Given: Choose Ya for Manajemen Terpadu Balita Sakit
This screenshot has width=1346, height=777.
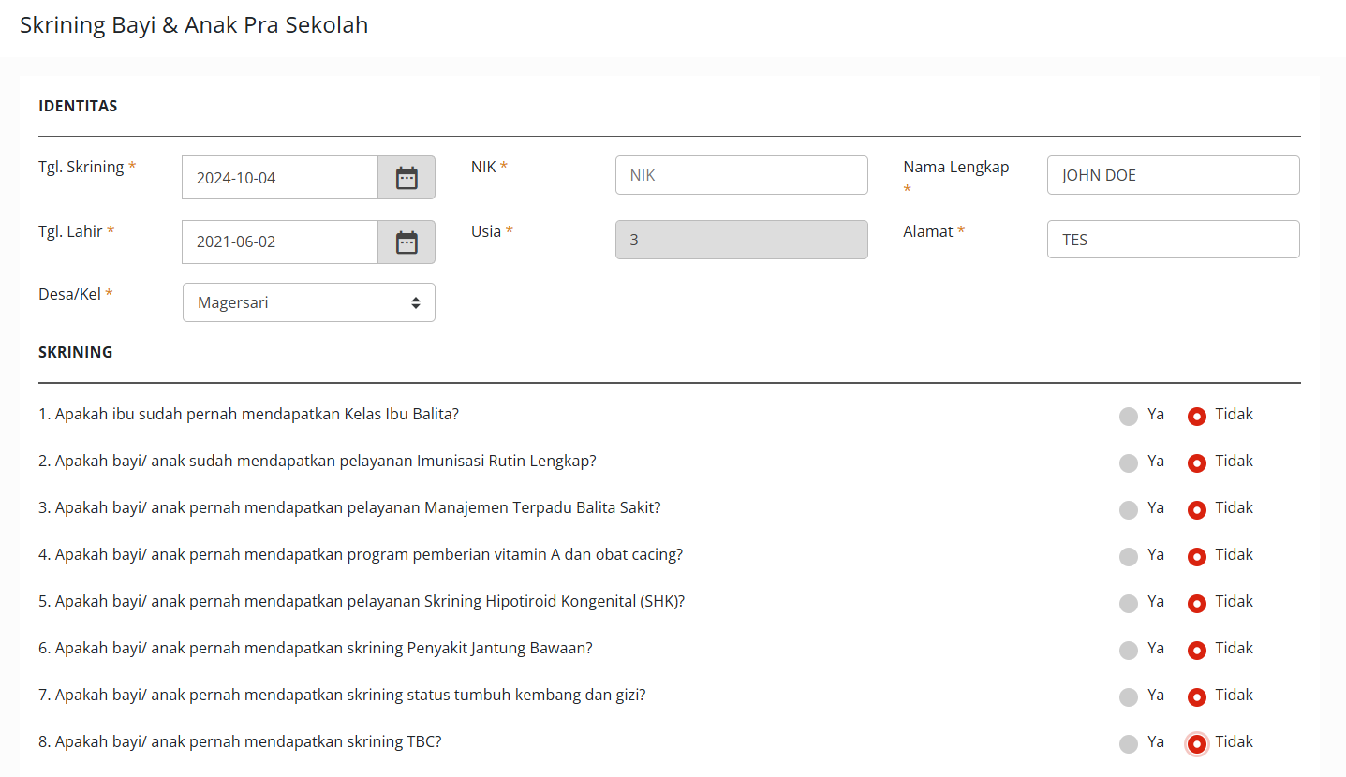Looking at the screenshot, I should click(x=1129, y=509).
